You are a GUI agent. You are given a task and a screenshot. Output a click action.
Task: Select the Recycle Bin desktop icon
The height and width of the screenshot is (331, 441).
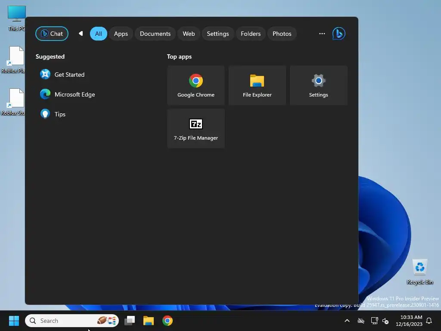tap(419, 272)
